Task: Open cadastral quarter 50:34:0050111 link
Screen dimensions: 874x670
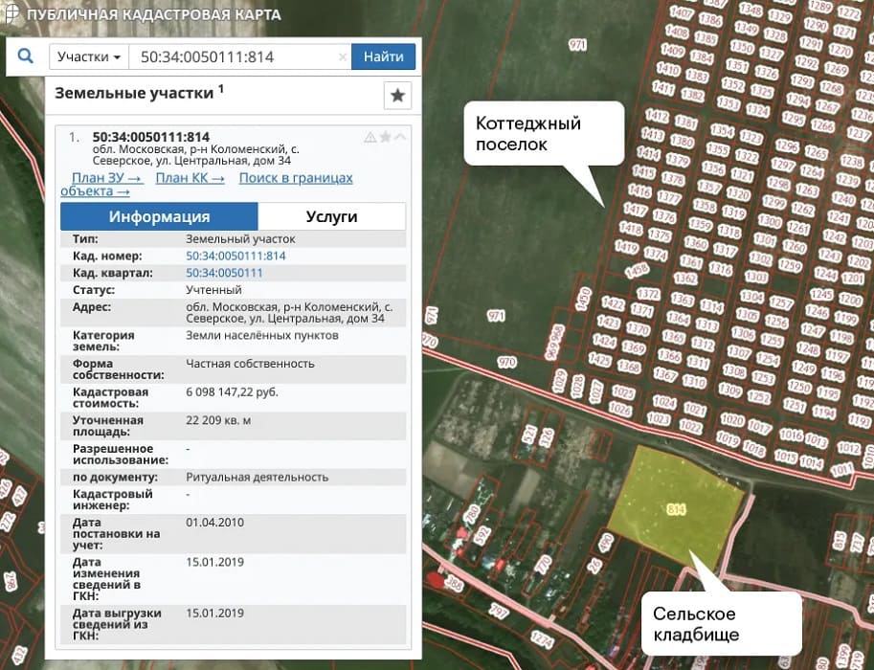Action: coord(224,273)
